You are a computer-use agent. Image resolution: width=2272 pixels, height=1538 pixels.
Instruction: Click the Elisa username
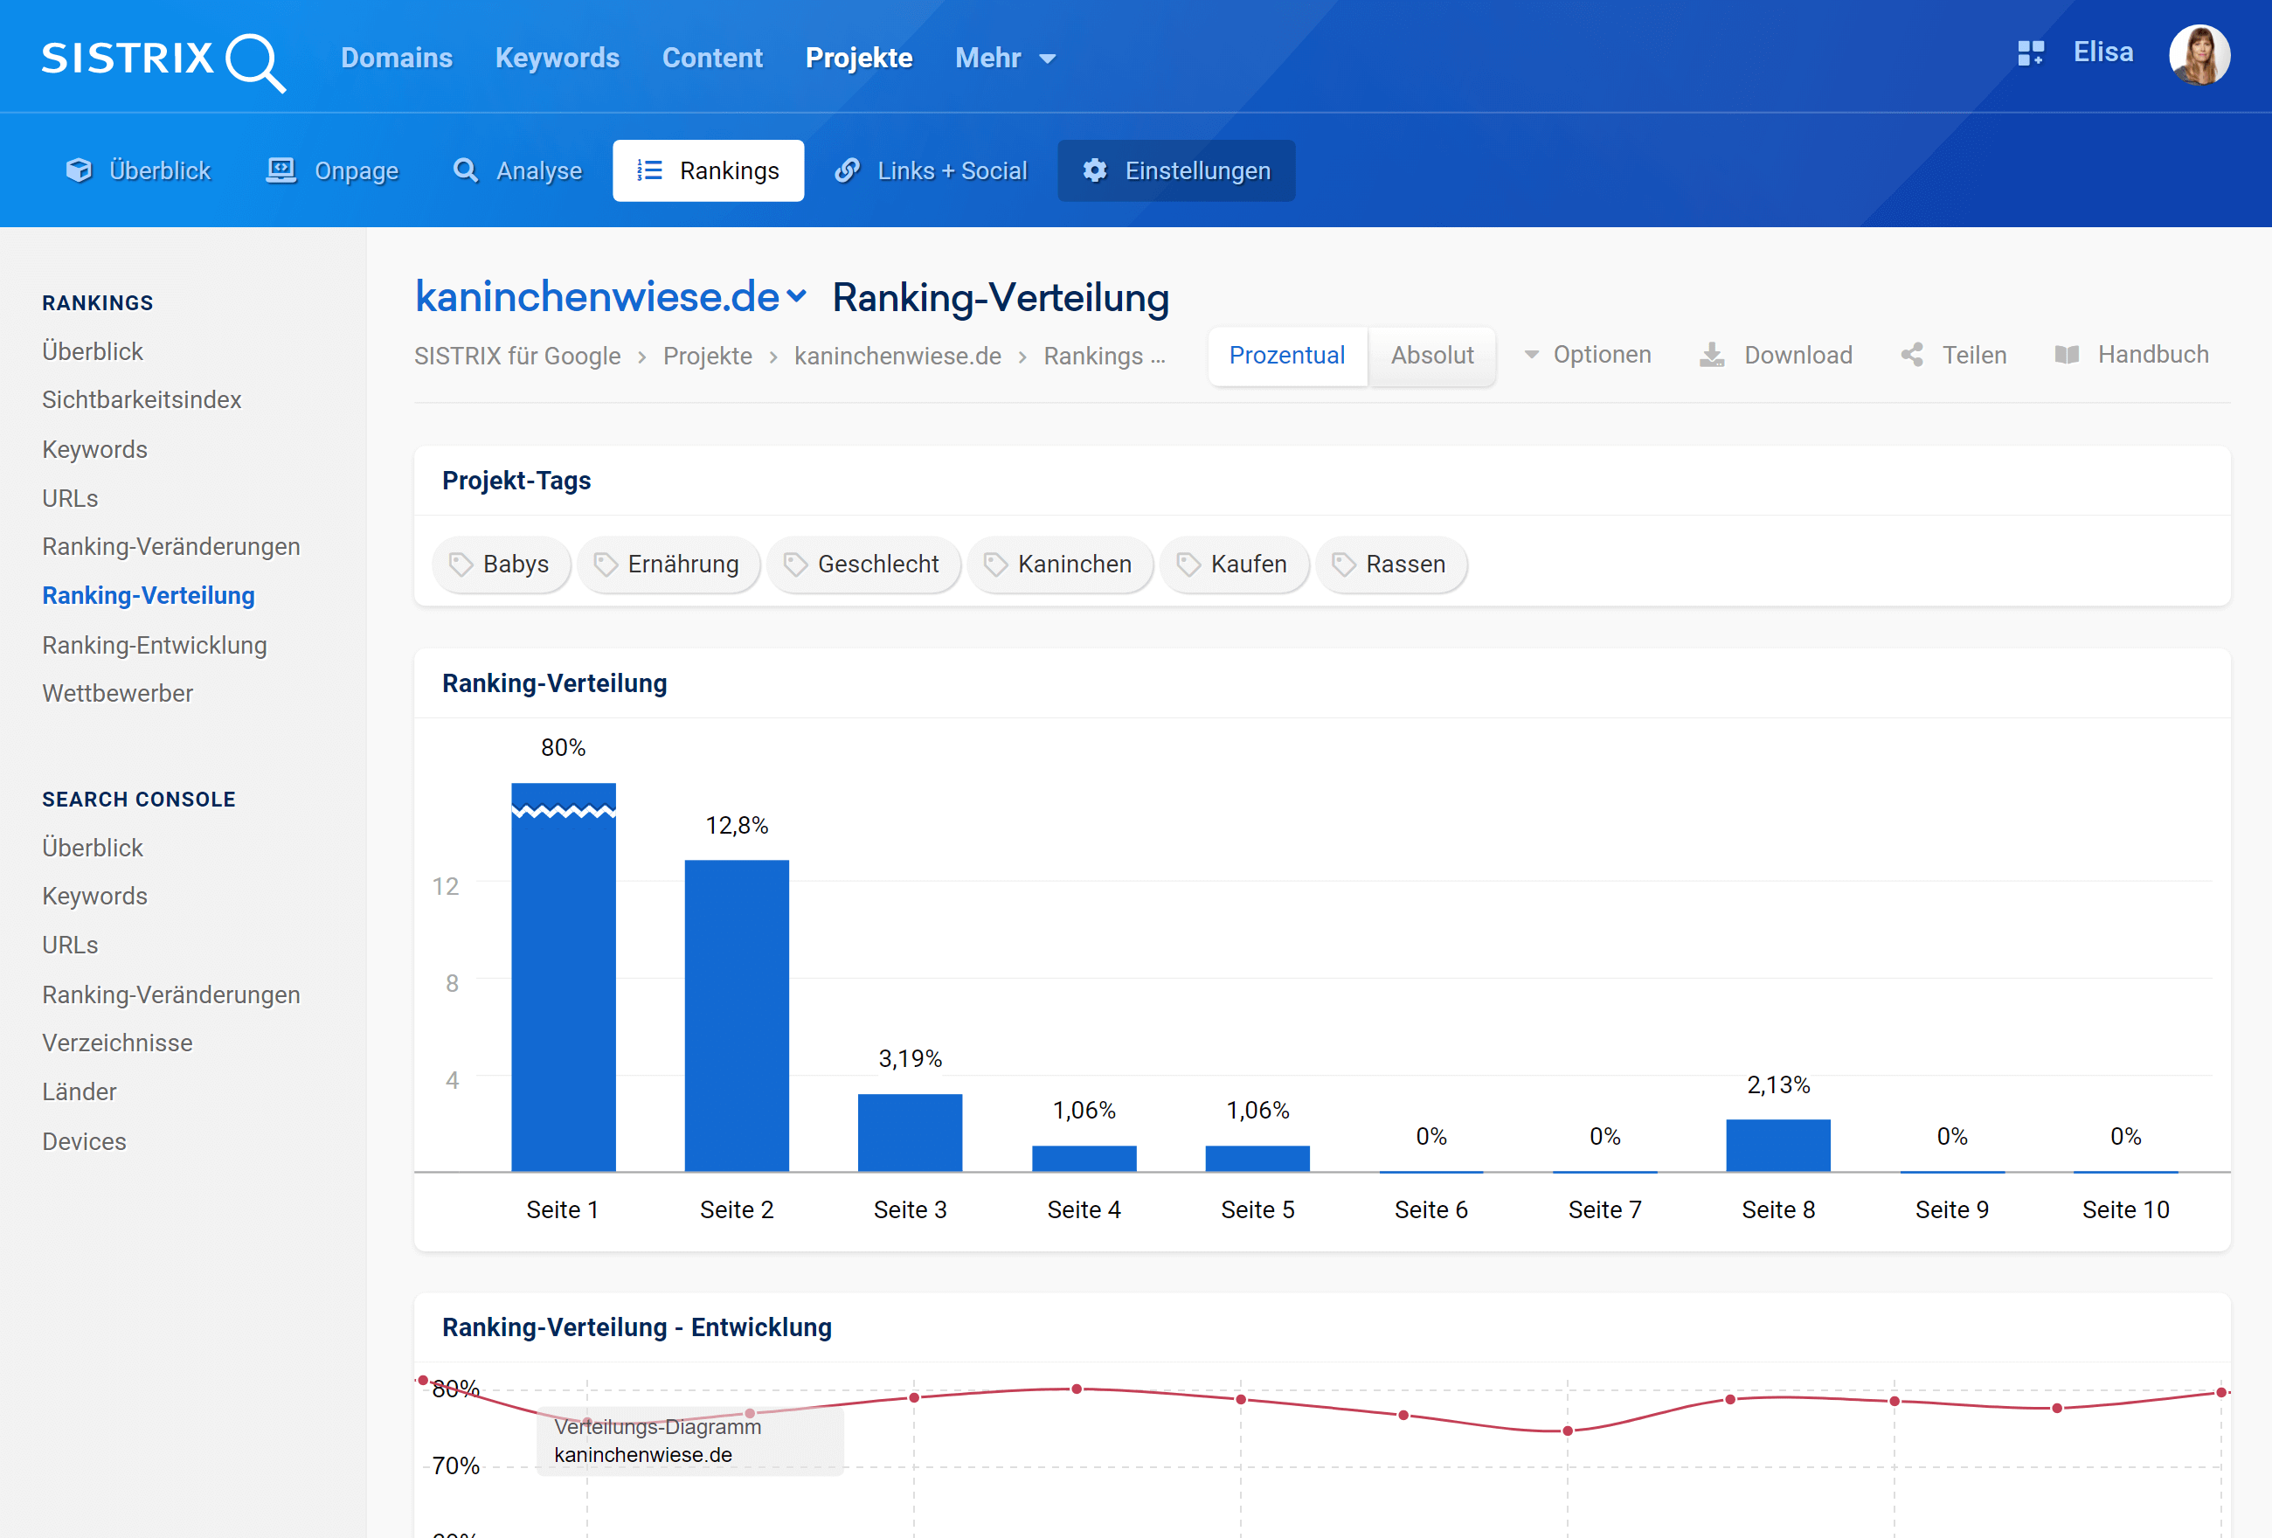(x=2102, y=52)
